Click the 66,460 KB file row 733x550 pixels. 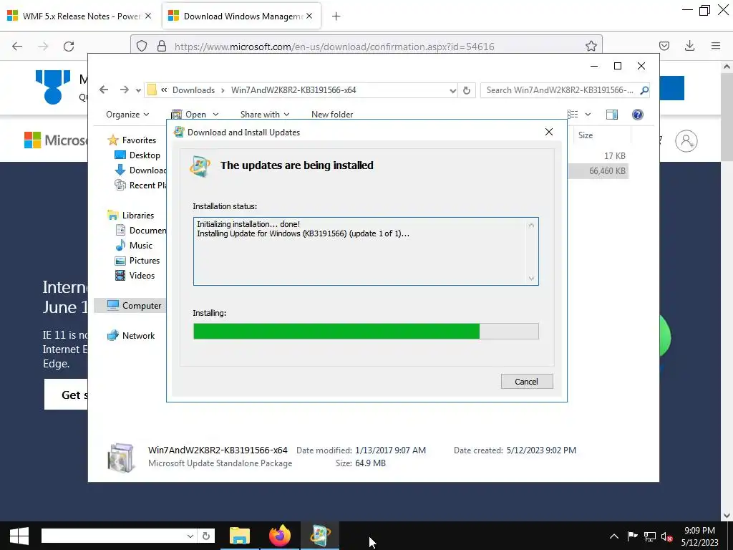click(598, 171)
